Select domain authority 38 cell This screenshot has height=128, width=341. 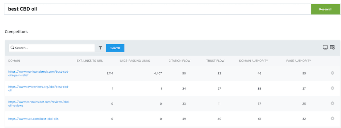259,89
